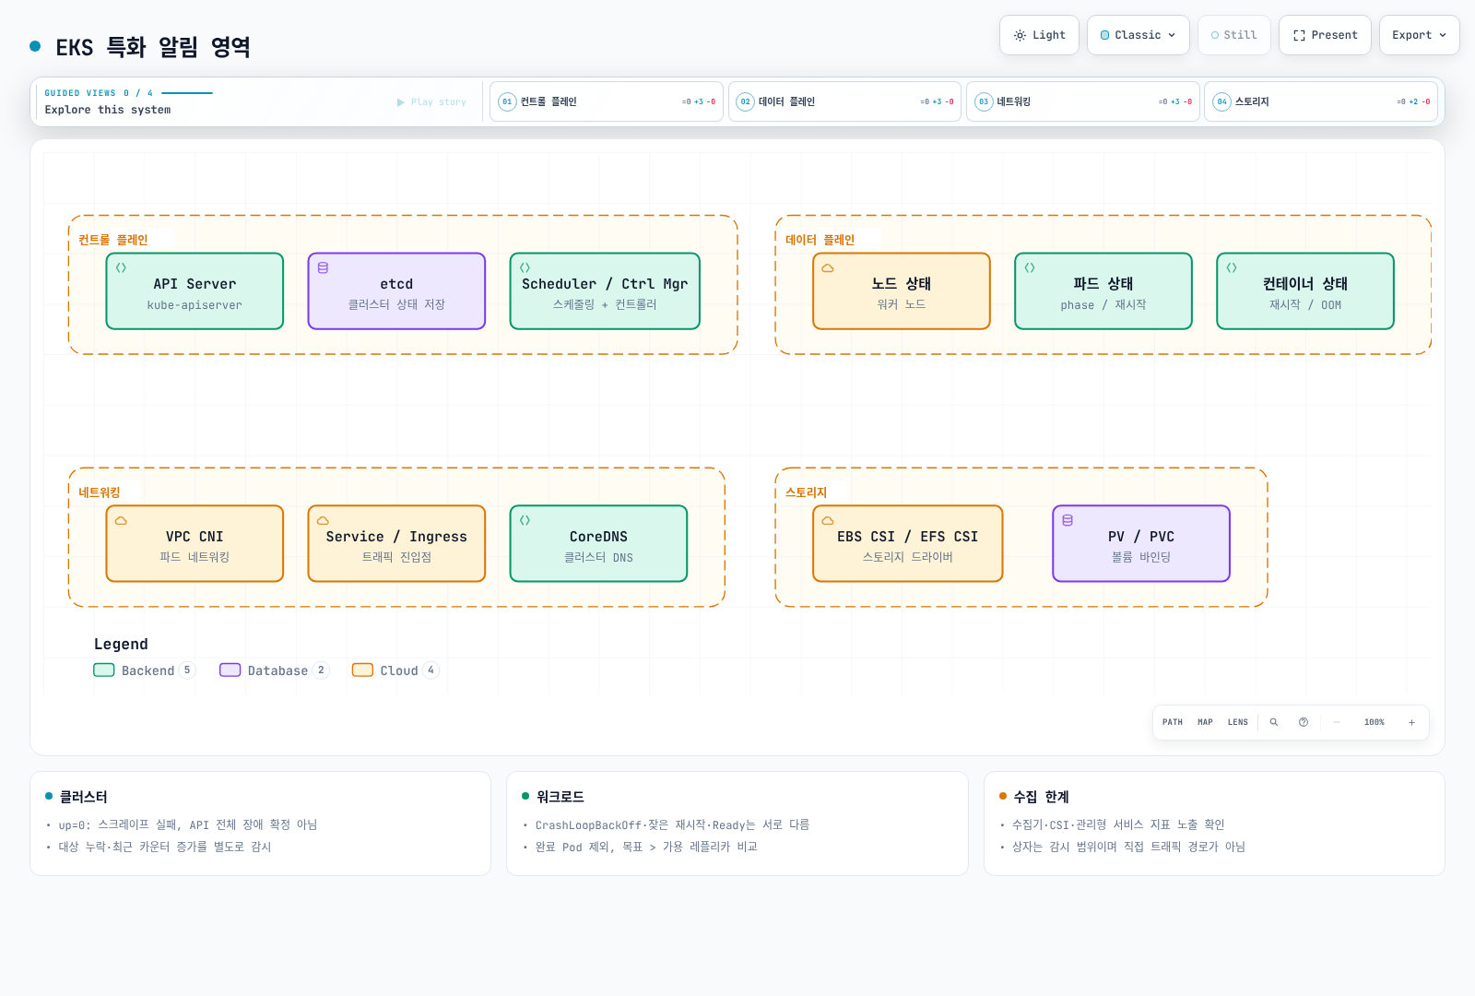The image size is (1475, 996).
Task: Toggle the Still animation button
Action: click(1233, 35)
